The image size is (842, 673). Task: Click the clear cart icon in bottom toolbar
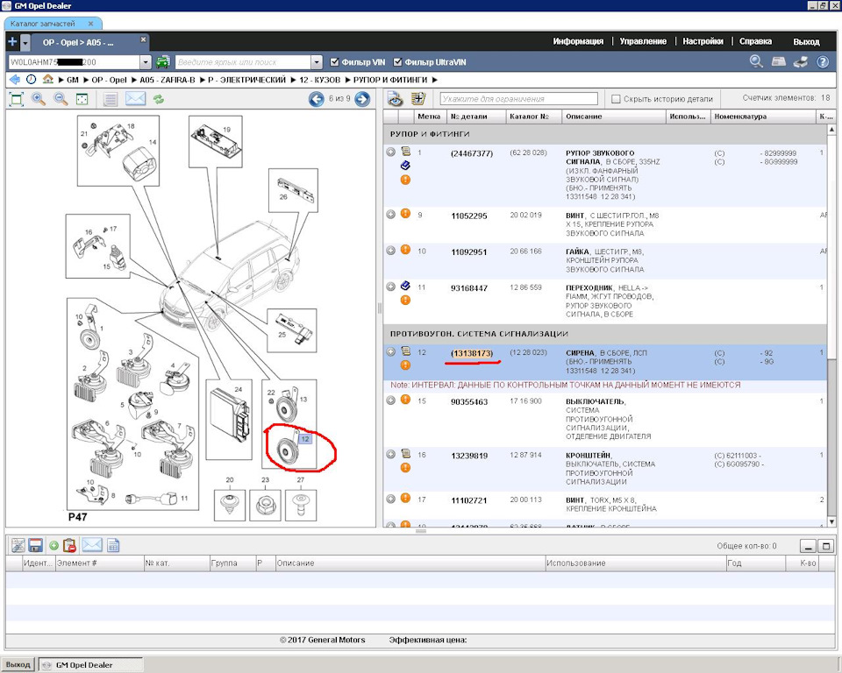(x=18, y=546)
